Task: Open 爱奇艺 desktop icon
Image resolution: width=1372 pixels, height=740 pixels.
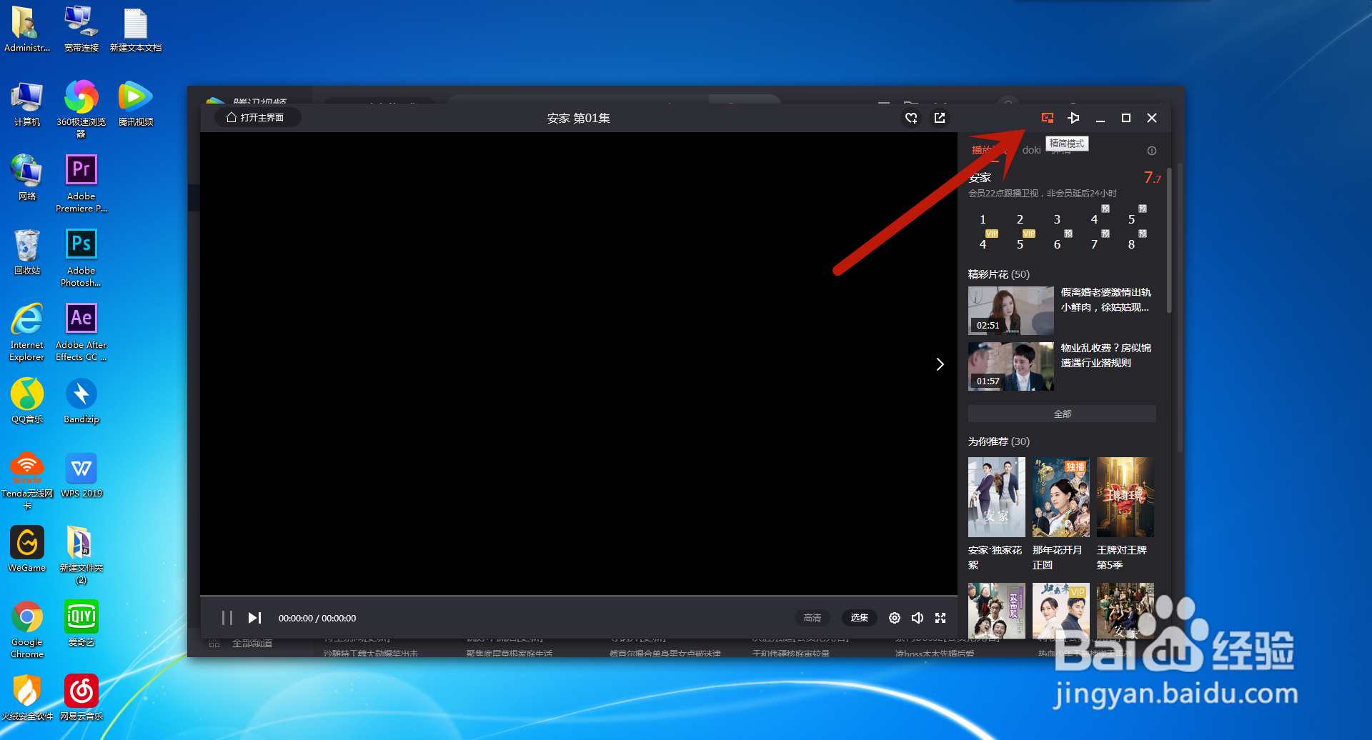Action: point(81,624)
